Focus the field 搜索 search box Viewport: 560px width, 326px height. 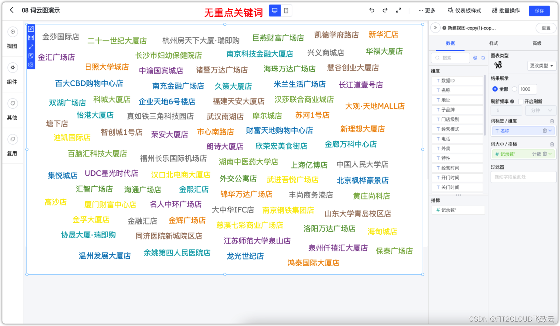pos(450,58)
